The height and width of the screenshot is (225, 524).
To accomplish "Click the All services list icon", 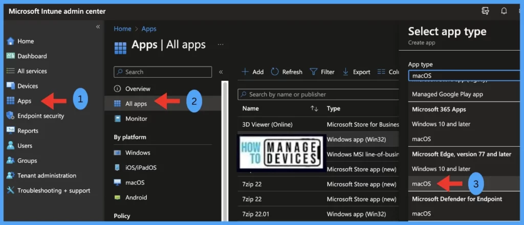I will click(11, 71).
